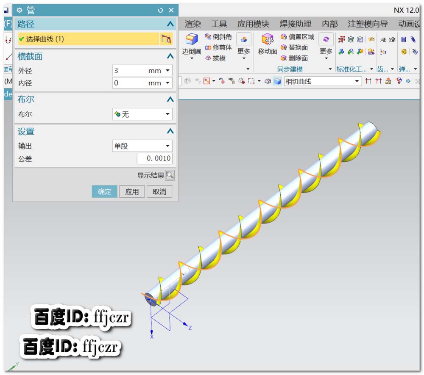Screen dimensions: 424x375
Task: Select the Trim Body (修剪体) tool
Action: coord(218,47)
